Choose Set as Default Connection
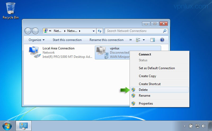This screenshot has width=212, height=131. tap(160, 68)
